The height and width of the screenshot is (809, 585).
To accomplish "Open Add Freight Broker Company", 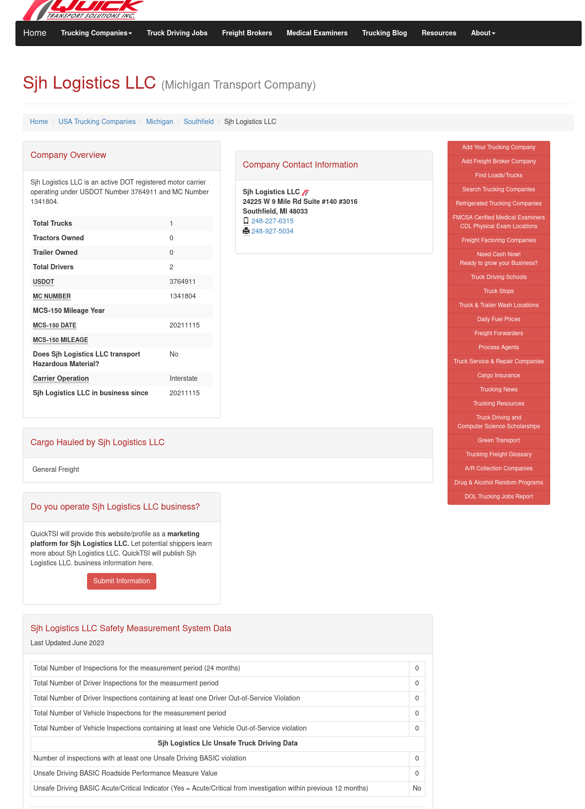I will [498, 162].
